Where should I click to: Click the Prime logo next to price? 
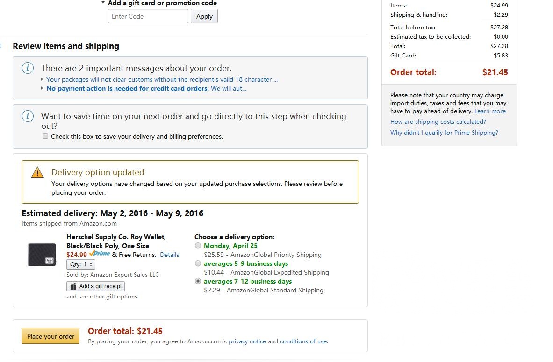pos(100,254)
